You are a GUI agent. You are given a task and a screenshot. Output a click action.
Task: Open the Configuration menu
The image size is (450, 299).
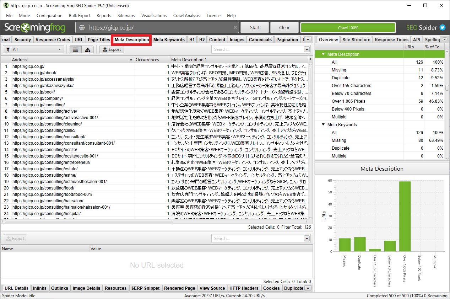click(x=49, y=16)
